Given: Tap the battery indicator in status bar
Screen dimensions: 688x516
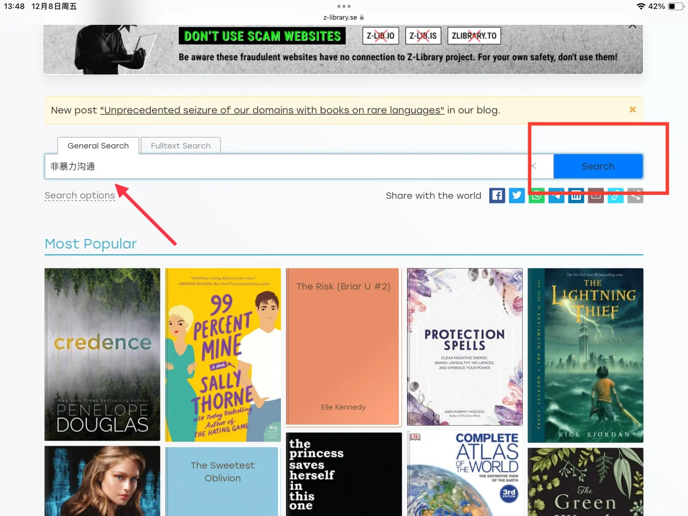Looking at the screenshot, I should point(676,6).
